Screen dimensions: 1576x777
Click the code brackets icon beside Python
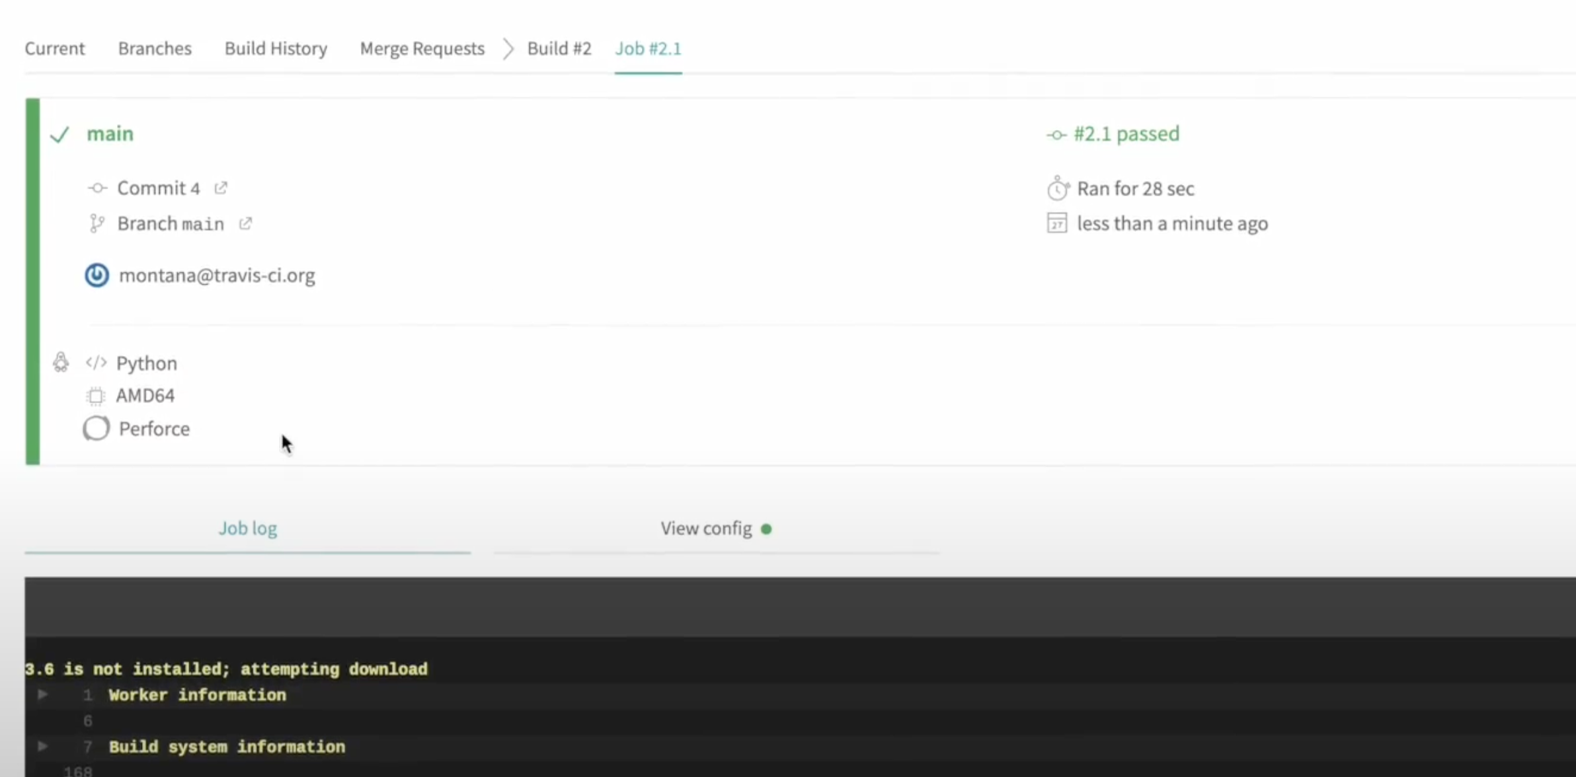click(97, 363)
